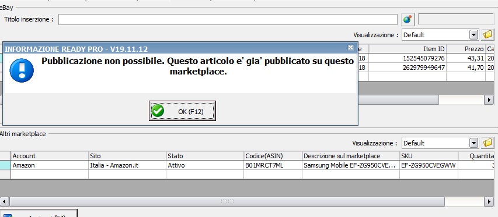Click the globe icon beside Titolo inserzione

[x=408, y=19]
